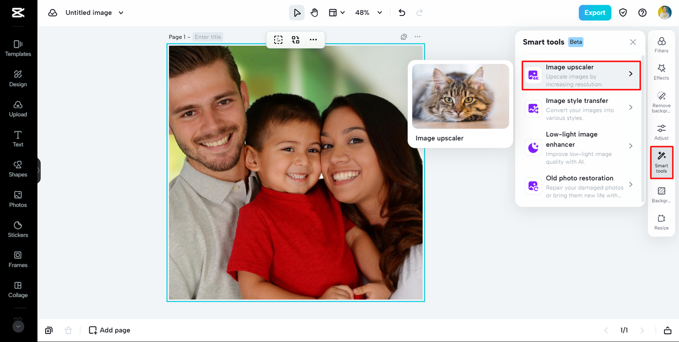The image size is (679, 342).
Task: Open the Remove background tool
Action: pyautogui.click(x=661, y=102)
